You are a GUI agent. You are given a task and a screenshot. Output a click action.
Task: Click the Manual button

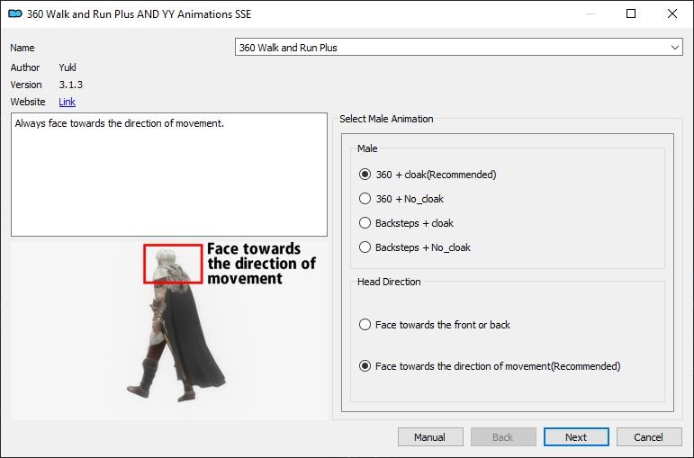(430, 437)
